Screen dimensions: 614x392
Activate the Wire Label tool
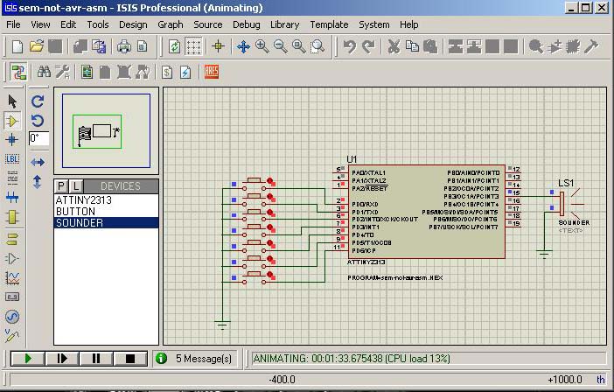tap(12, 159)
